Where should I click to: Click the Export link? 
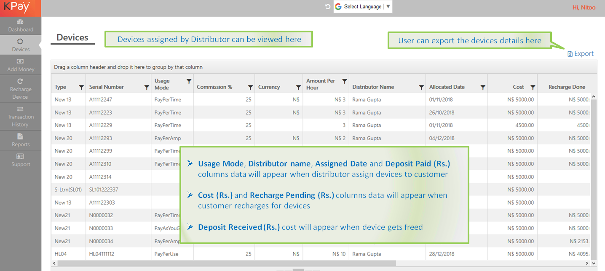tap(581, 54)
